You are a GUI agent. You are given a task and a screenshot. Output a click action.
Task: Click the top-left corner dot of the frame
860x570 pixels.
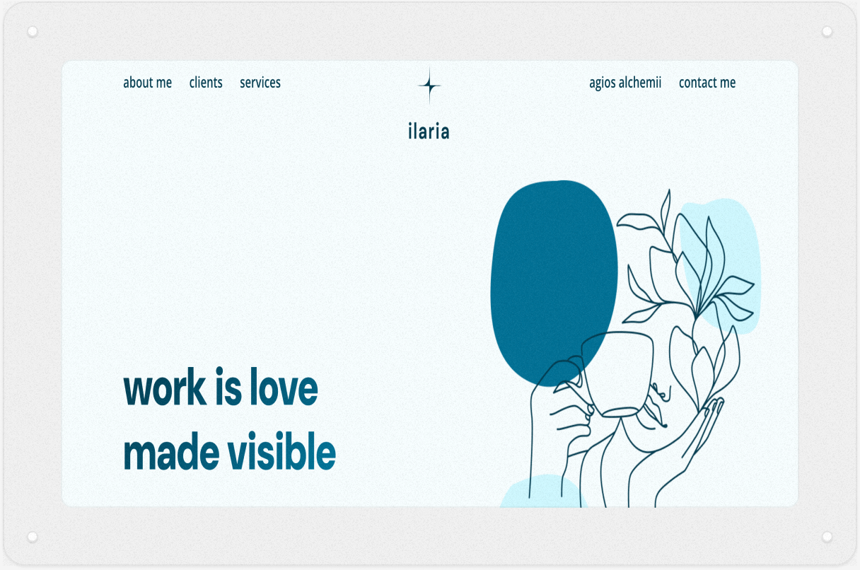coord(33,32)
